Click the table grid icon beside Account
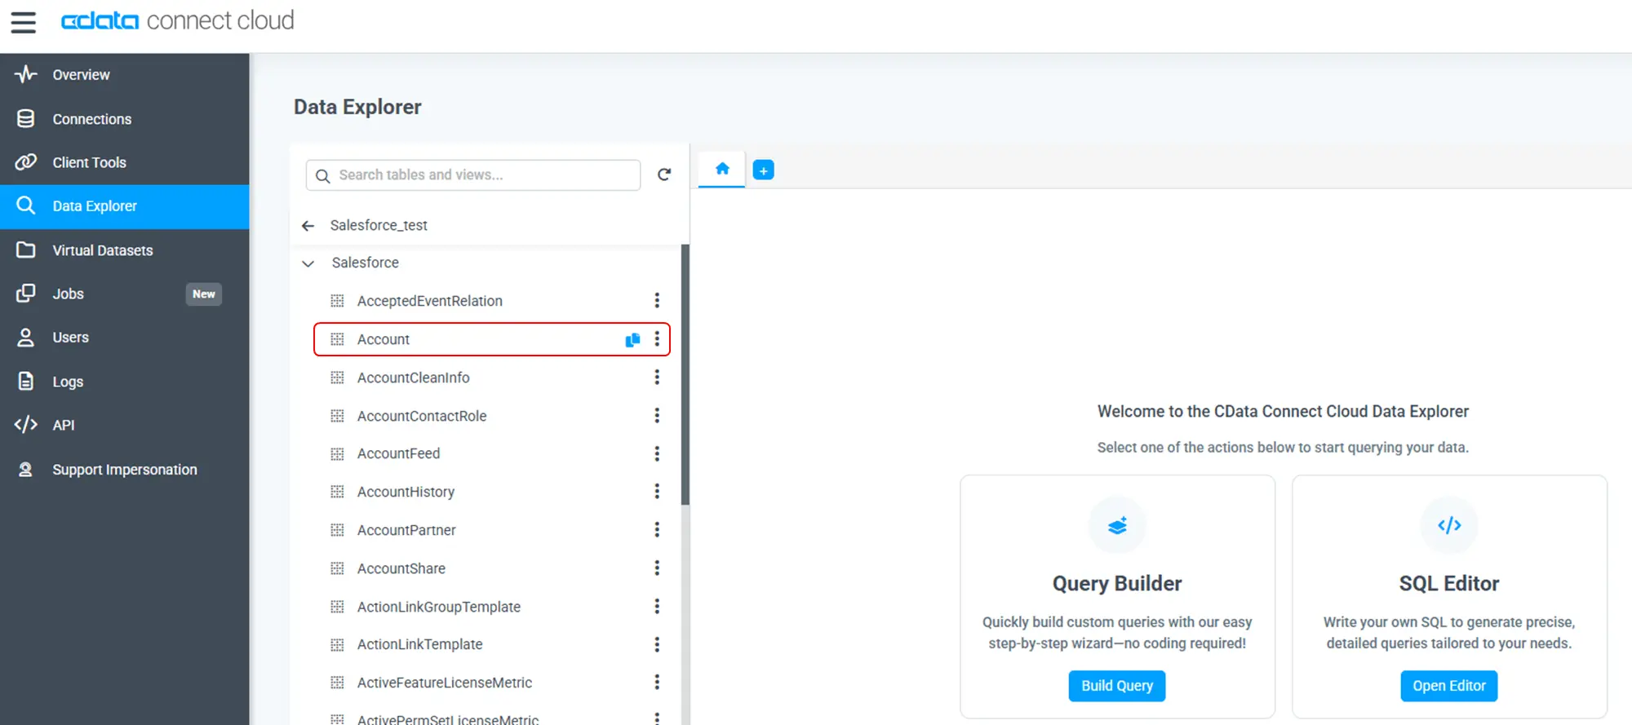This screenshot has width=1632, height=725. (337, 339)
